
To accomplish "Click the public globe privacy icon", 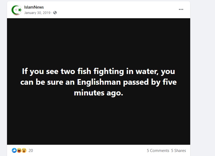I will [55, 13].
